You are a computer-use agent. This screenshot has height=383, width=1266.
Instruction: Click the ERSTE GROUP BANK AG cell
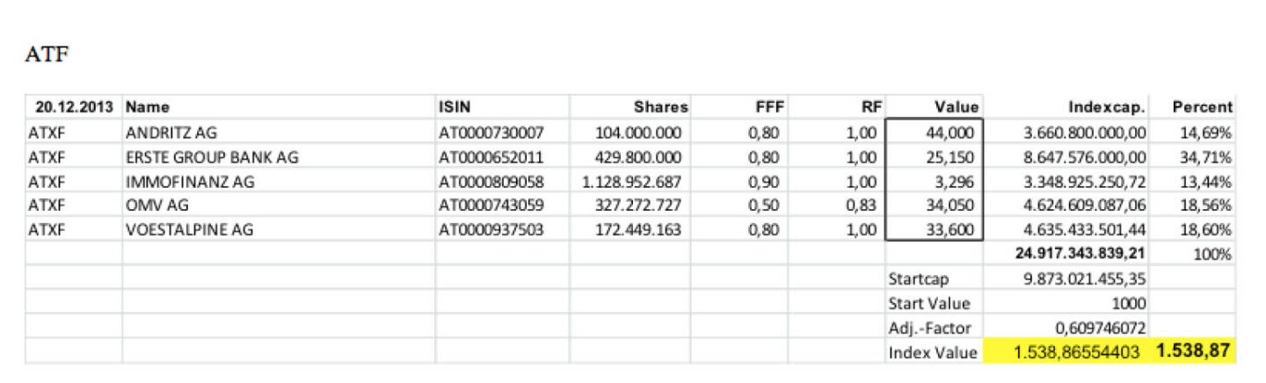[x=279, y=157]
